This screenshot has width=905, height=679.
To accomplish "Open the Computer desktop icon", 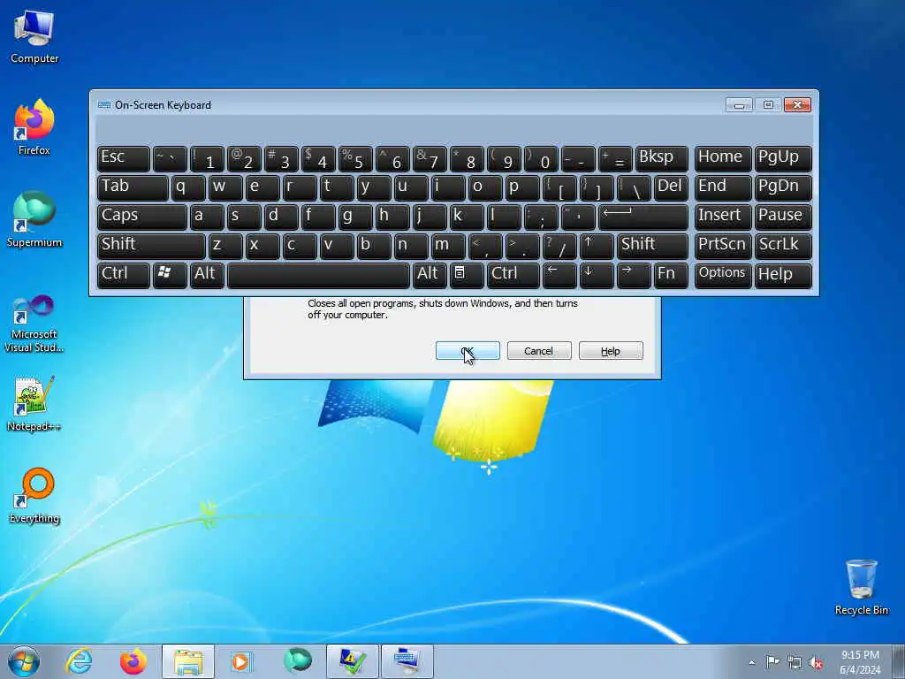I will coord(34,36).
